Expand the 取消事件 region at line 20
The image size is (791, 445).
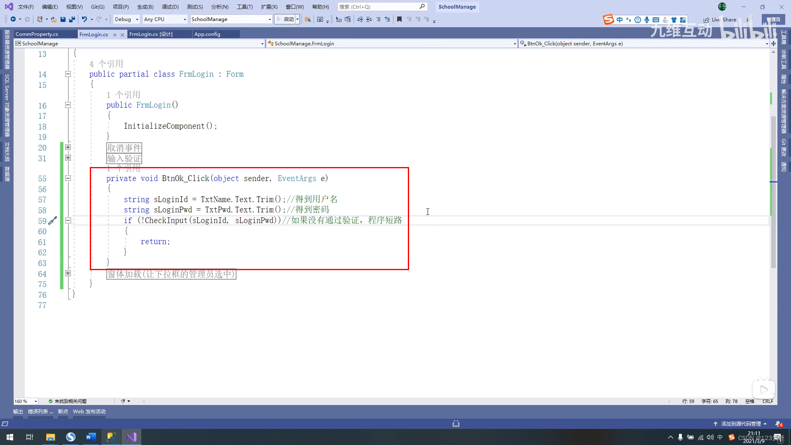click(68, 147)
